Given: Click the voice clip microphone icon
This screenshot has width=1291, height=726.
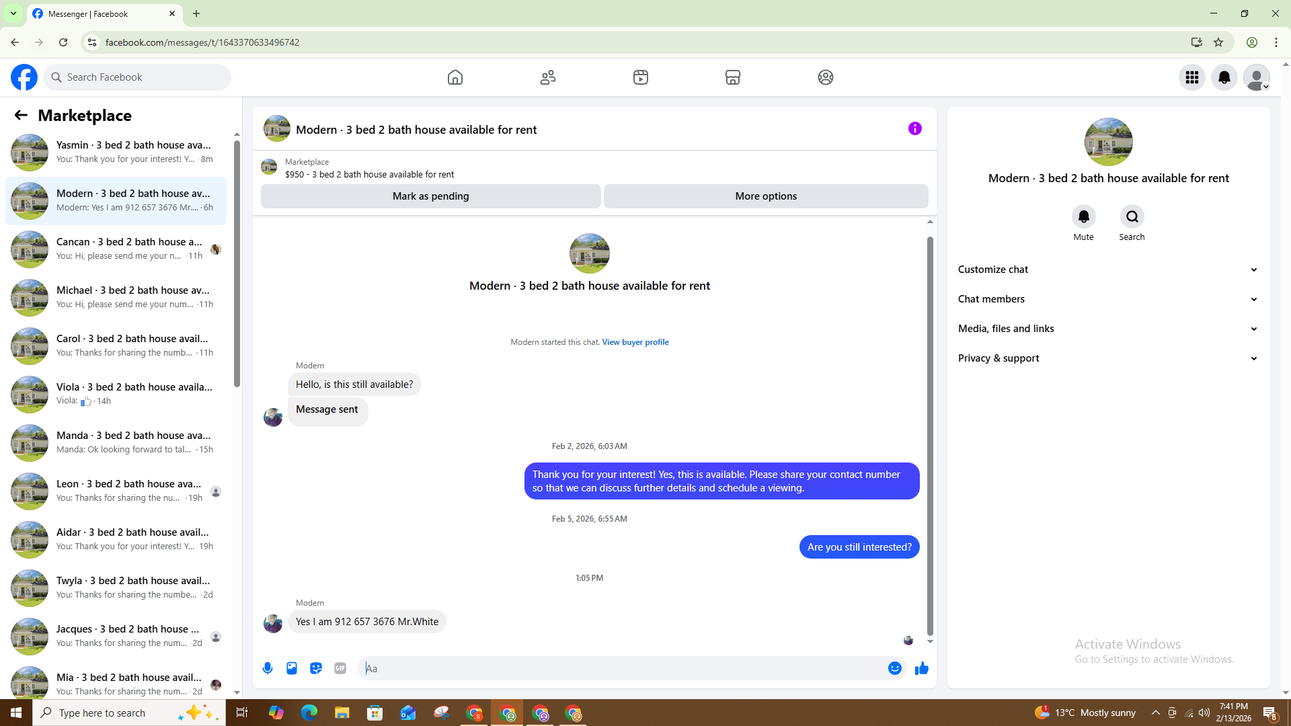Looking at the screenshot, I should [x=268, y=668].
